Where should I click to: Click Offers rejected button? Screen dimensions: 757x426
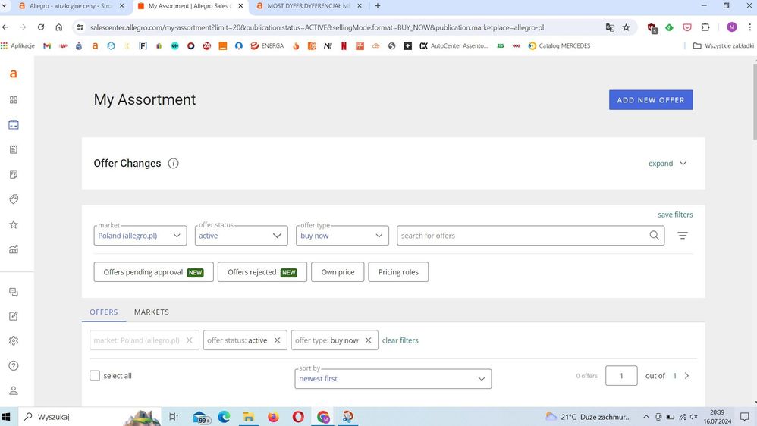coord(262,272)
